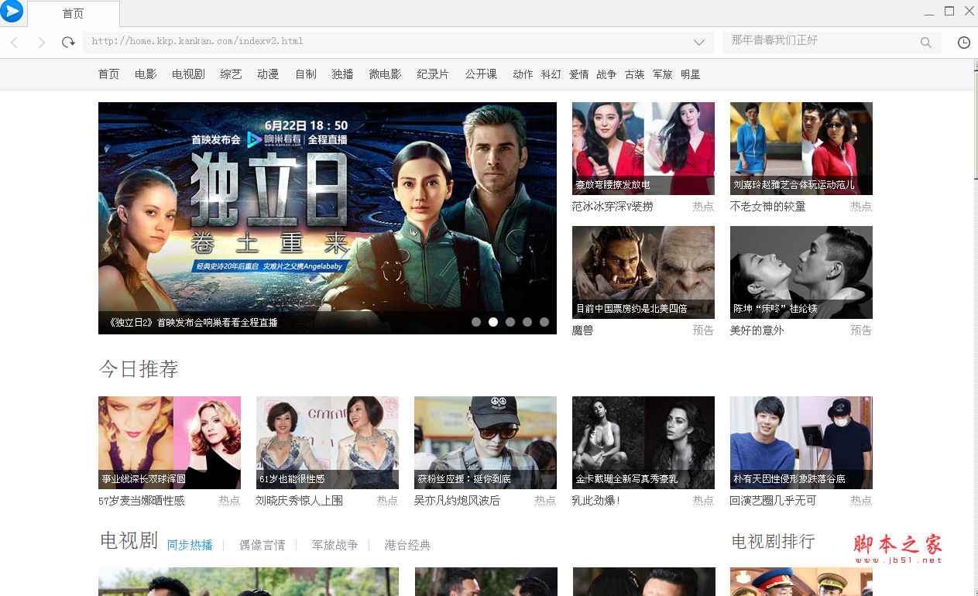The height and width of the screenshot is (596, 978).
Task: Open the 公开课 navigation item
Action: click(481, 74)
